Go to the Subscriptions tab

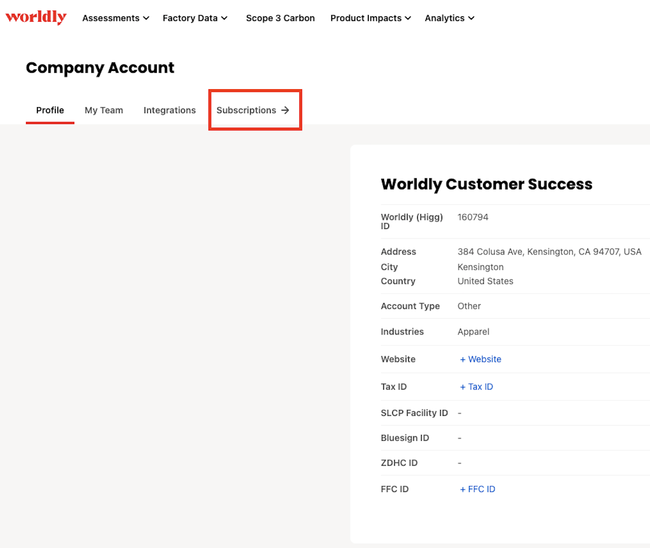pos(253,110)
